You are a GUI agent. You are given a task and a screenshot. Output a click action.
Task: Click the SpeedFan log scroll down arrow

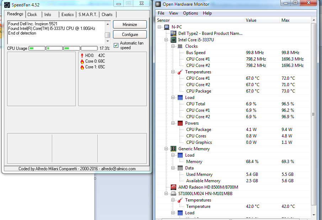[108, 41]
